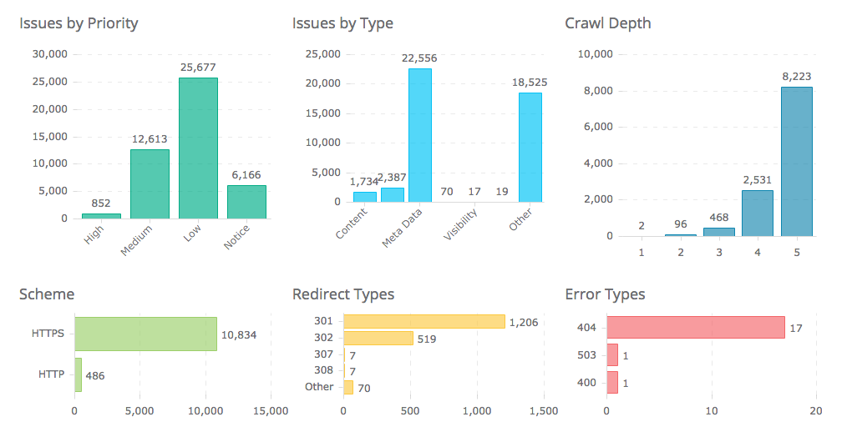Image resolution: width=847 pixels, height=432 pixels.
Task: Click the Meta Data bar showing 22,556
Action: [420, 135]
